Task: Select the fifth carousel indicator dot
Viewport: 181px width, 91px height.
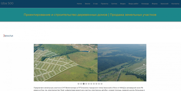Action: [89, 84]
